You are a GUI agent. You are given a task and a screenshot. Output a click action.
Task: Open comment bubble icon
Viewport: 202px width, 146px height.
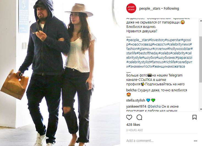click(x=139, y=117)
